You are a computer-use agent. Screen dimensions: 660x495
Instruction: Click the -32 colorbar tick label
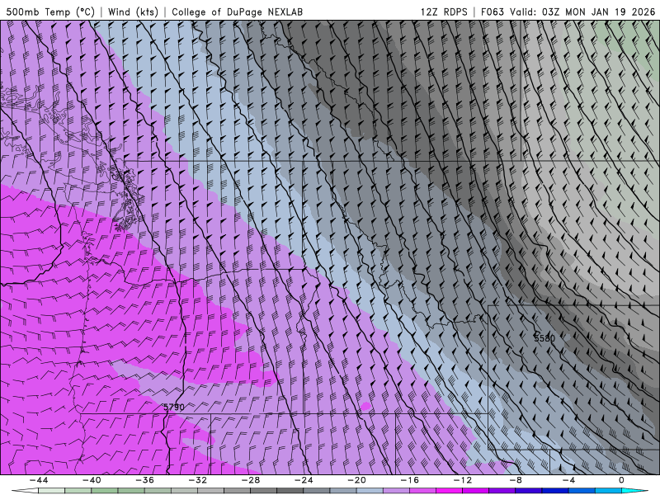(197, 480)
